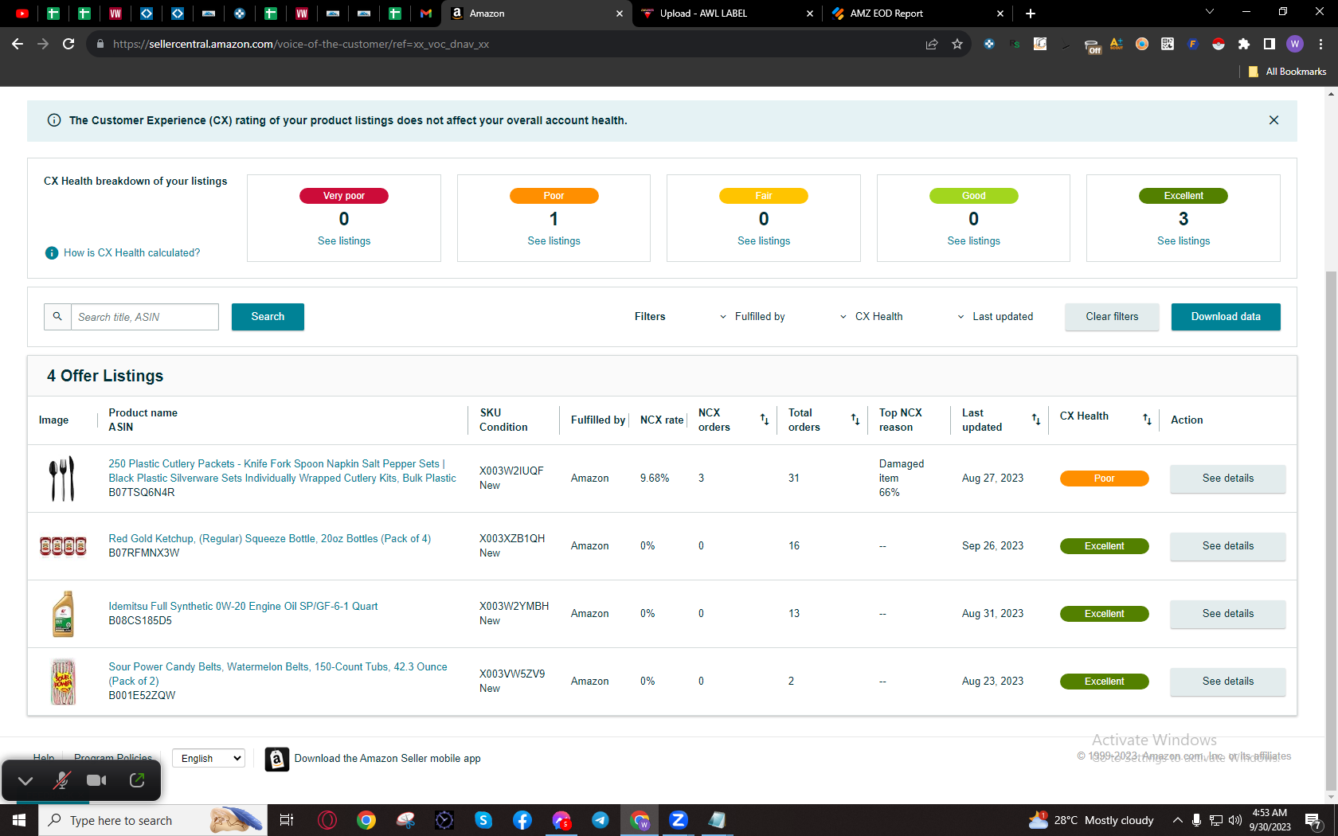Sort by the Total orders column

855,420
